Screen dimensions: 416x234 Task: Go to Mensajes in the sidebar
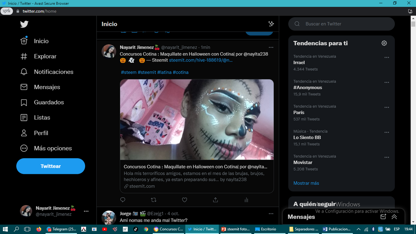click(40, 87)
